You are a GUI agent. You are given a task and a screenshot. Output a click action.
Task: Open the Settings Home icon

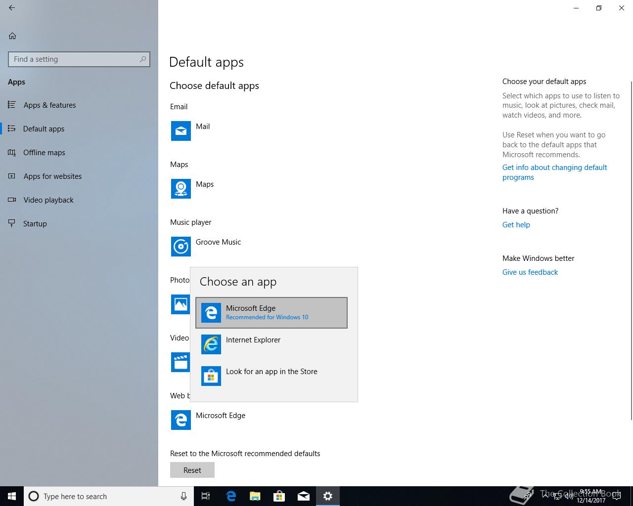(12, 36)
